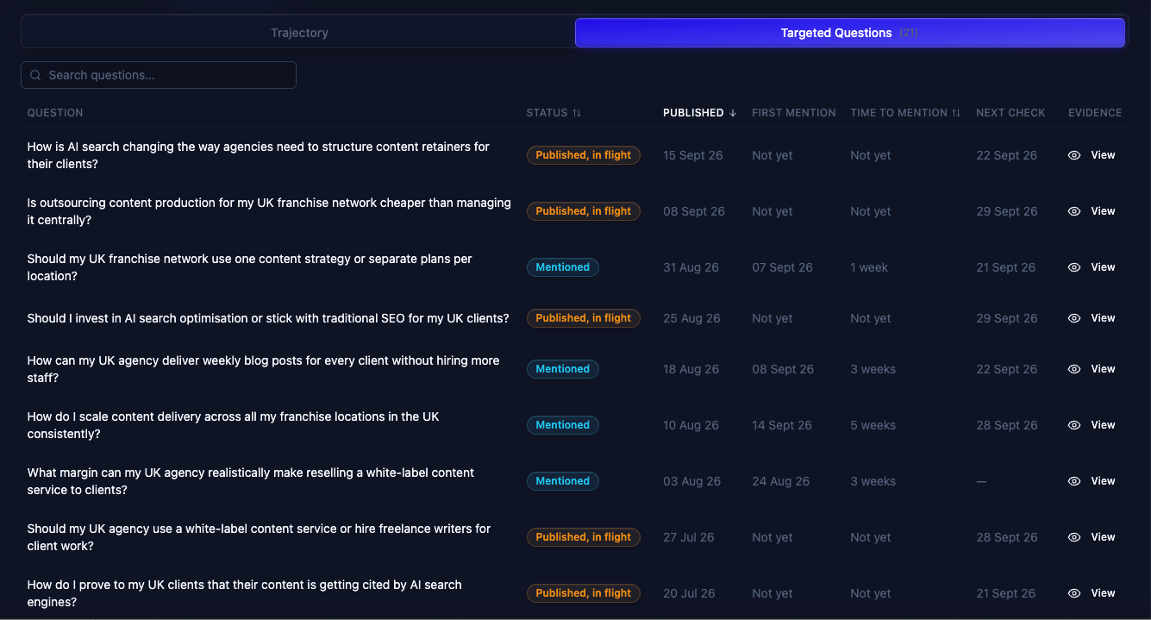Sort by the Time to Mention column
Image resolution: width=1151 pixels, height=620 pixels.
(x=905, y=113)
